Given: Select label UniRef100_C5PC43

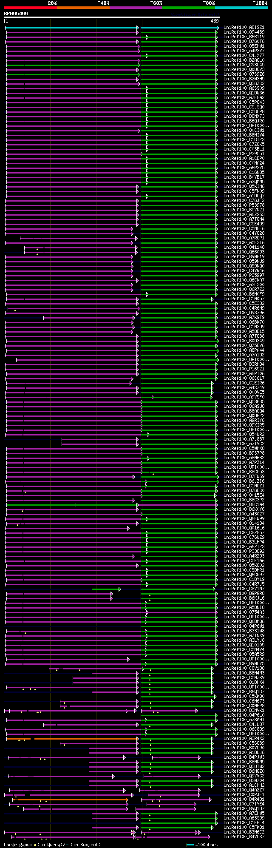Looking at the screenshot, I should [x=244, y=102].
